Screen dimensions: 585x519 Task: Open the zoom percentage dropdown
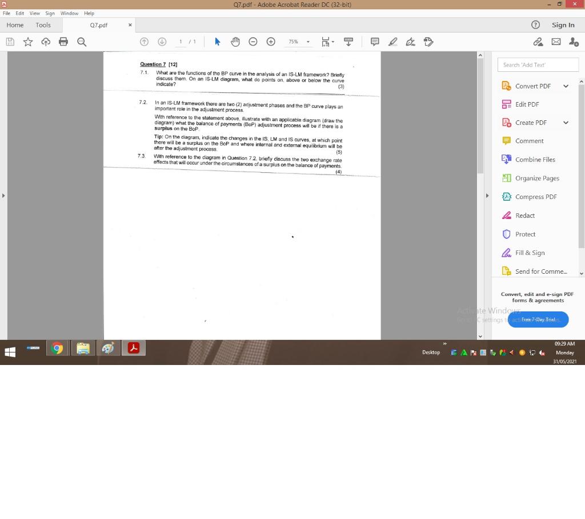tap(307, 42)
